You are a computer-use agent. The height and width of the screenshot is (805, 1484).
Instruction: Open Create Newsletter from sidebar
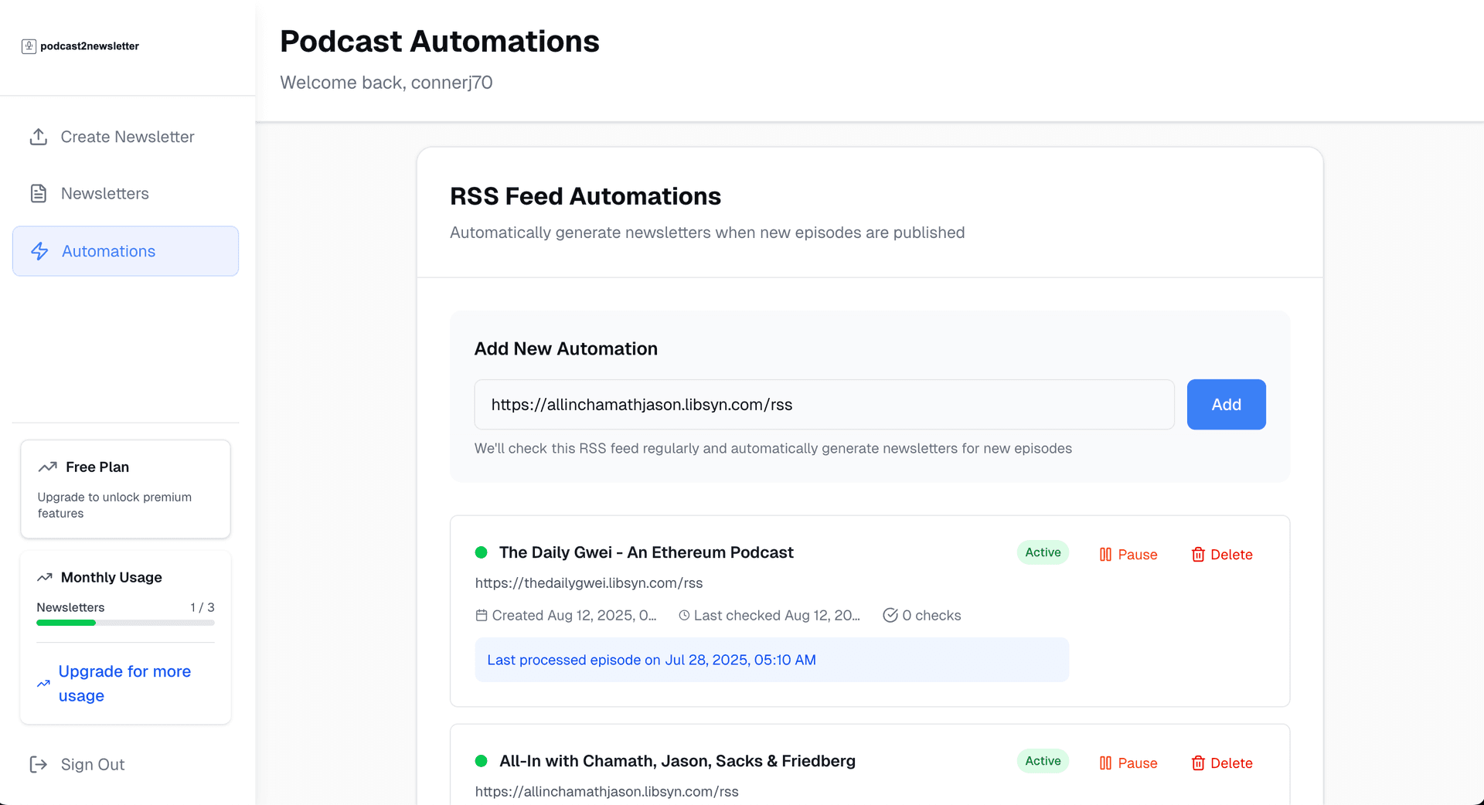coord(127,137)
